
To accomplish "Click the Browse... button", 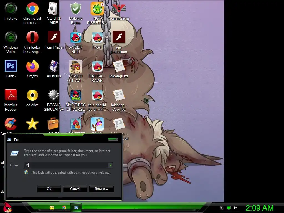I will click(x=102, y=189).
